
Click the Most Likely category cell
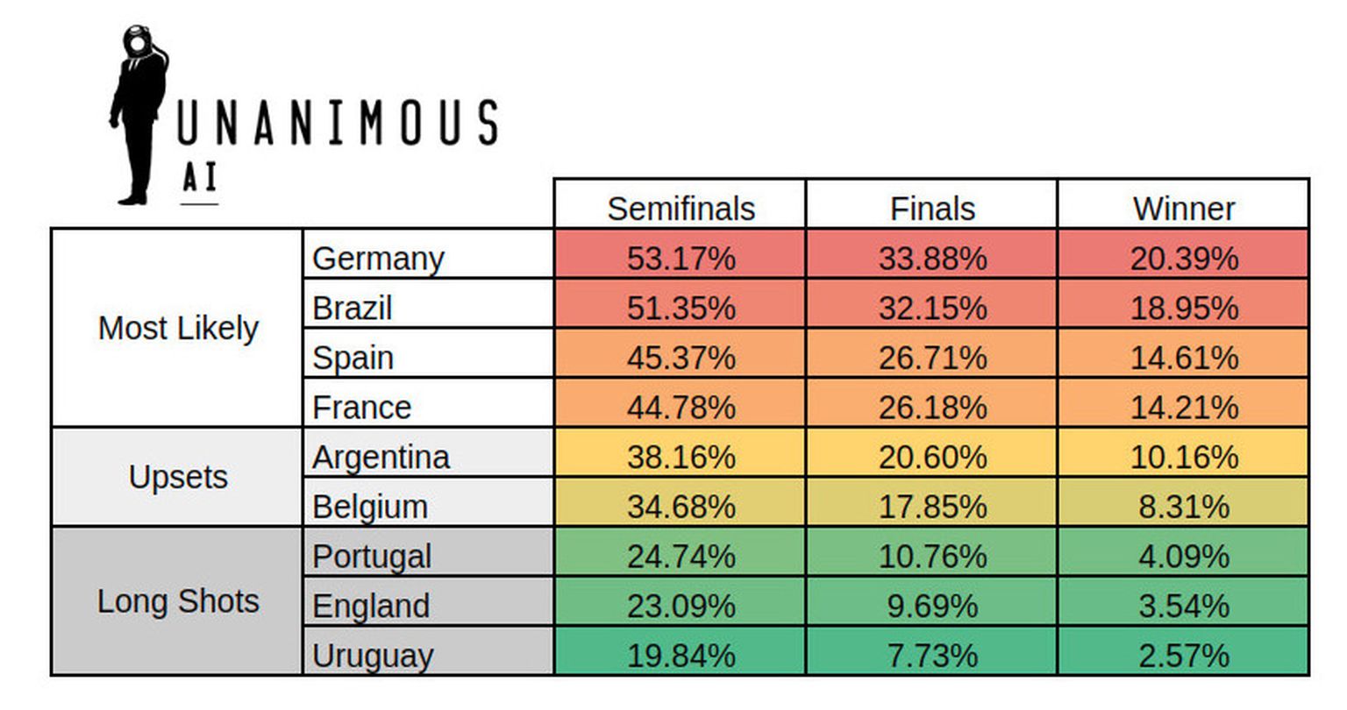point(177,328)
